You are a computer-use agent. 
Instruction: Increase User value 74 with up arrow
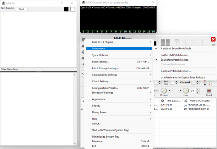click(198, 90)
